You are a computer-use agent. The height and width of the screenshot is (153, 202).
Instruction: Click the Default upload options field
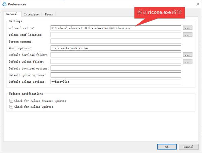coord(116,75)
